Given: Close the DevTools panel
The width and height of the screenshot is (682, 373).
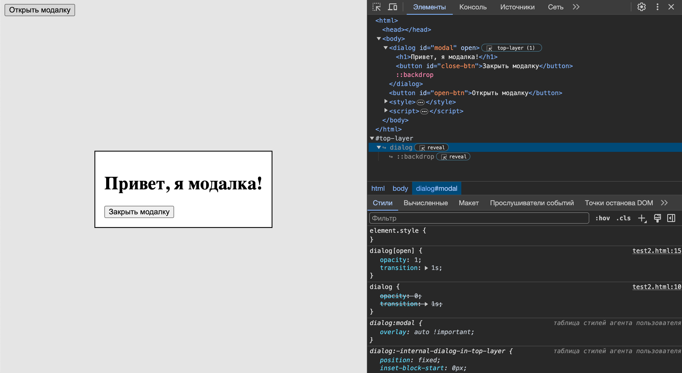Looking at the screenshot, I should pos(671,7).
